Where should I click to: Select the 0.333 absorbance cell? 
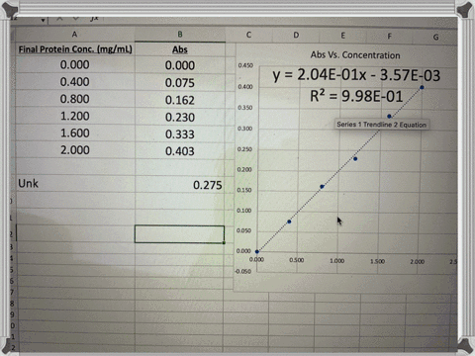pyautogui.click(x=180, y=134)
